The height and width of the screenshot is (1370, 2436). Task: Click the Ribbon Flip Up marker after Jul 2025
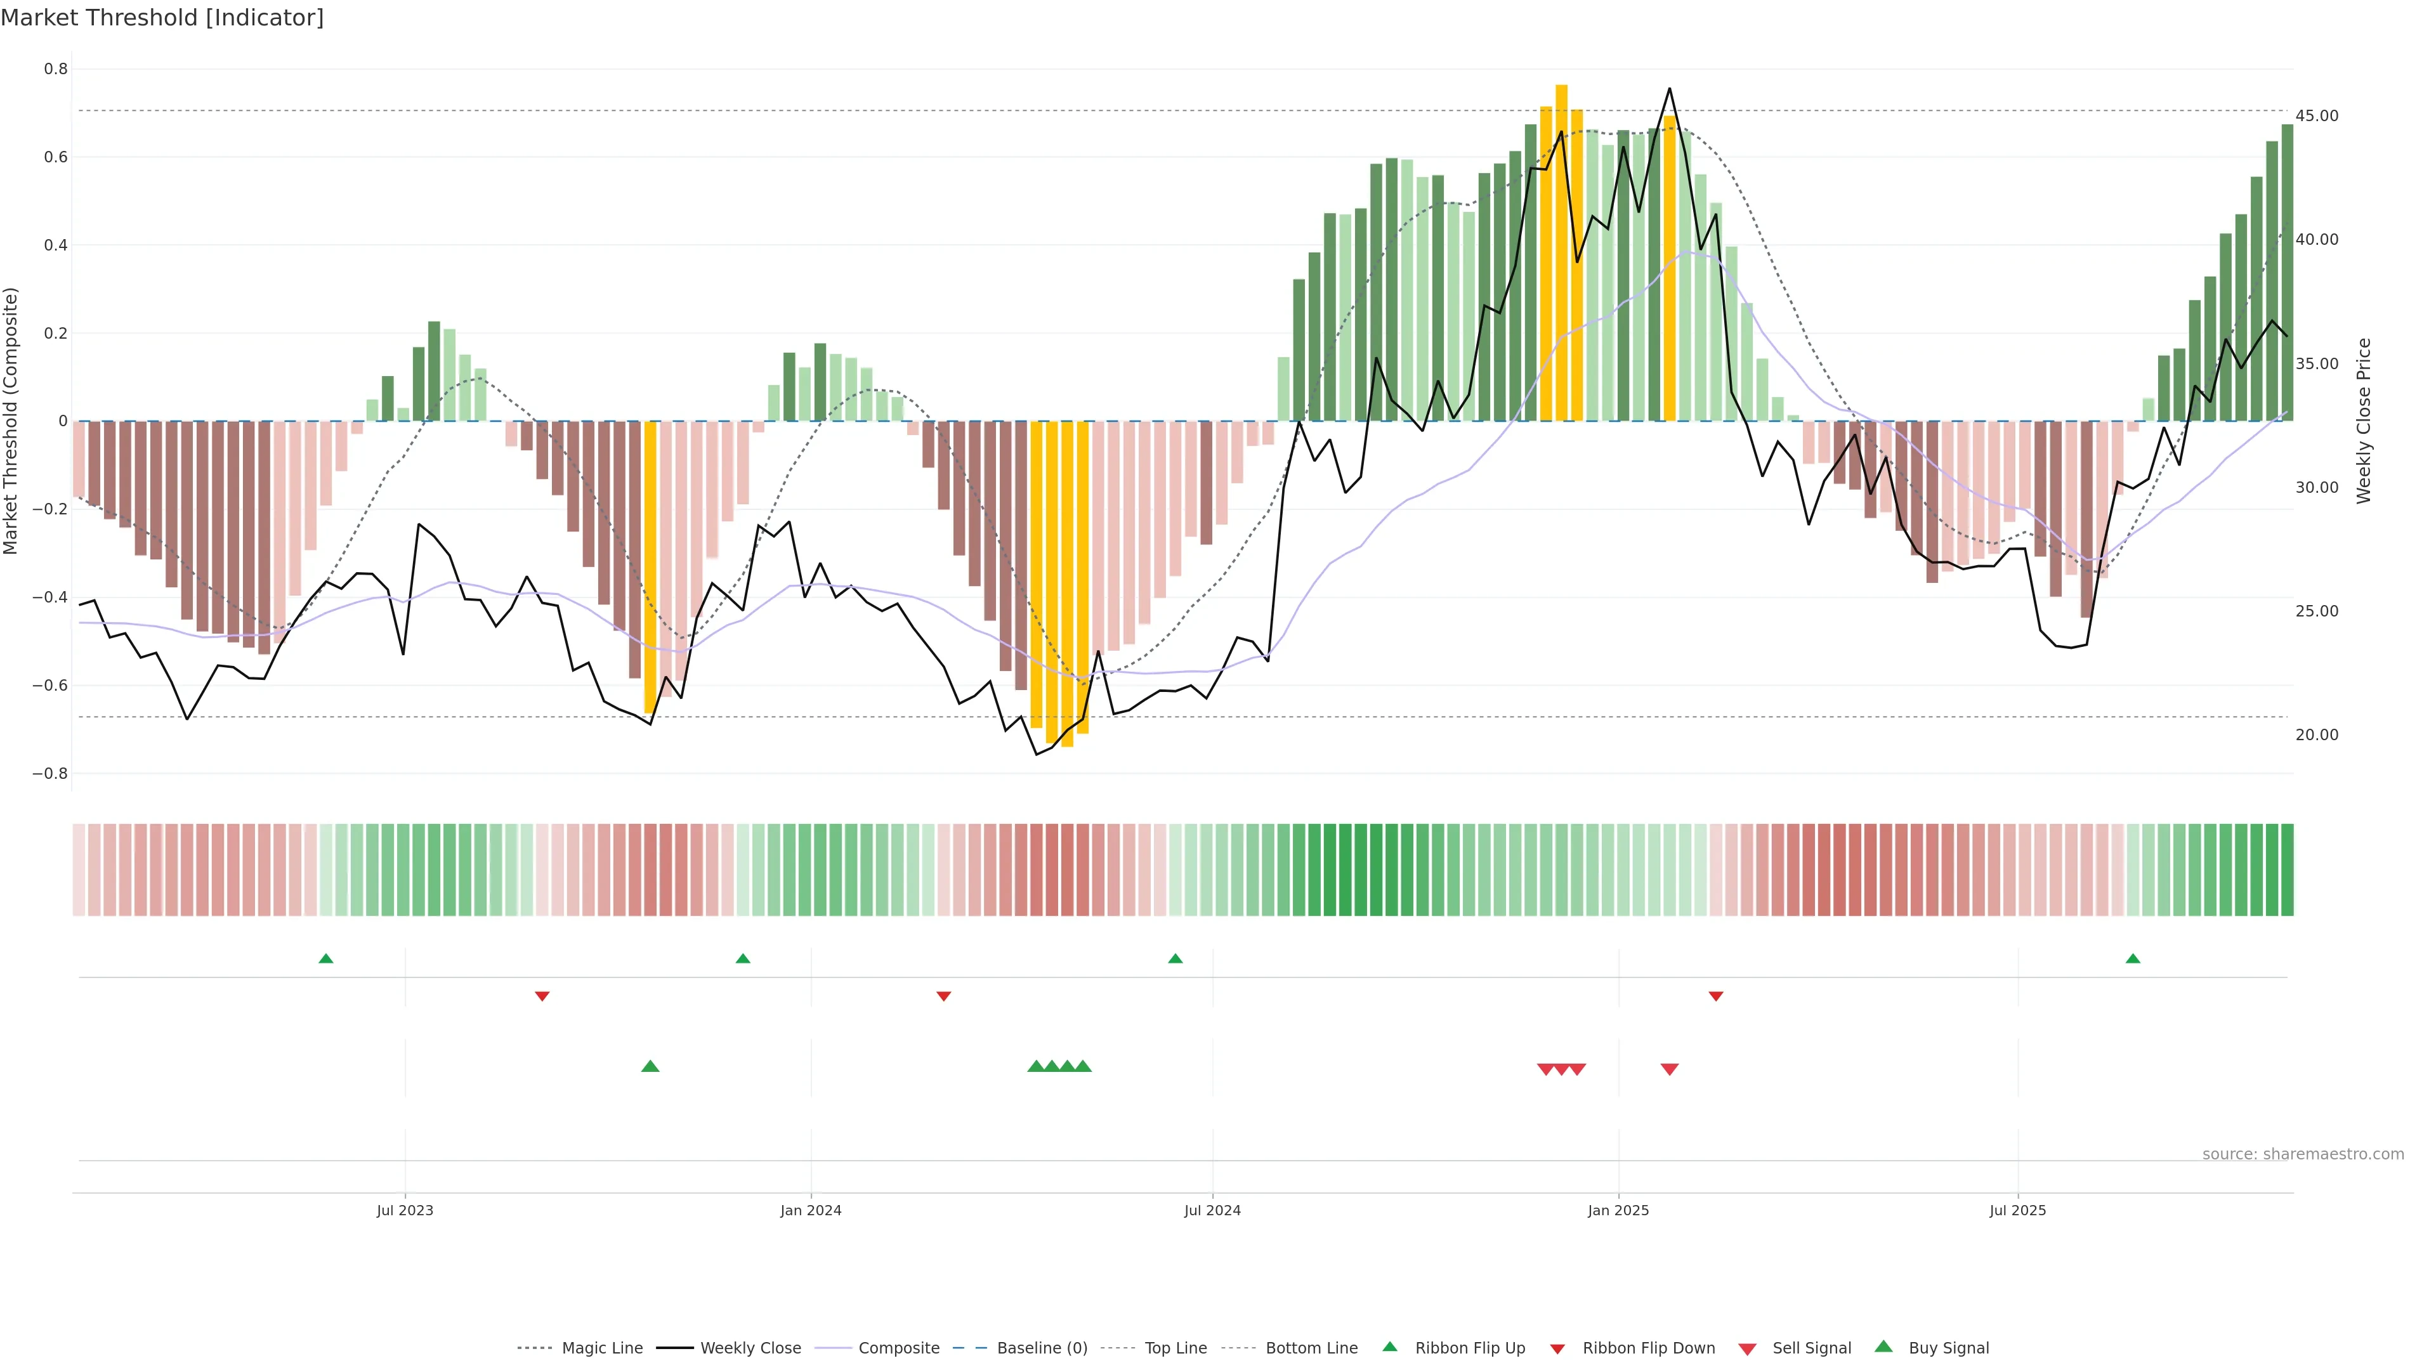click(2132, 959)
